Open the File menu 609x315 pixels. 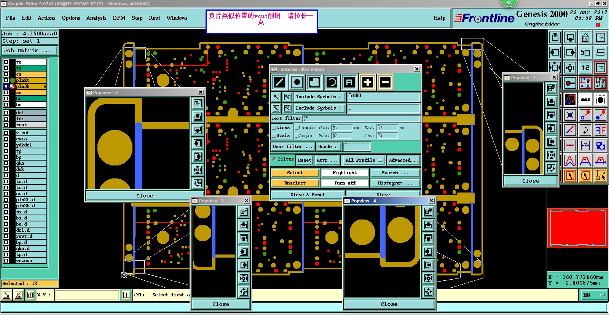click(11, 18)
